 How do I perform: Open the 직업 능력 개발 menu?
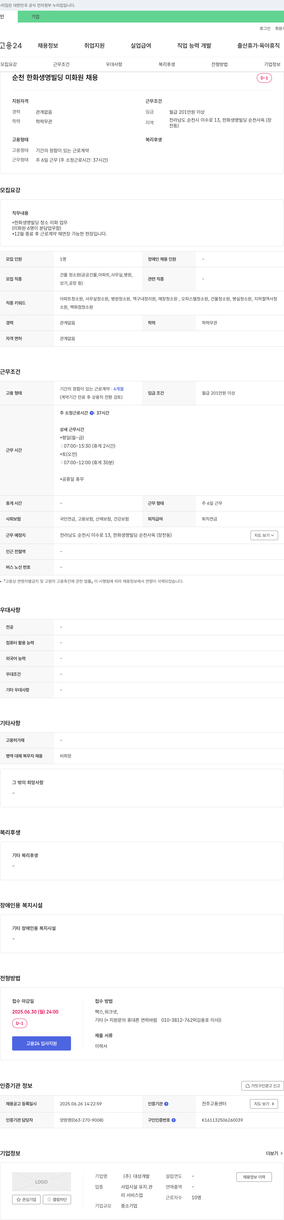(x=194, y=45)
